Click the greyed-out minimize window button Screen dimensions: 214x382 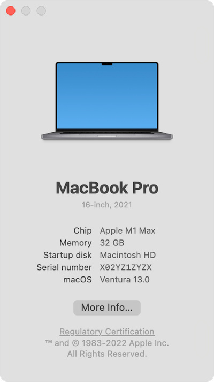point(26,11)
